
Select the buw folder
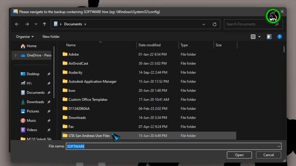pos(149,90)
